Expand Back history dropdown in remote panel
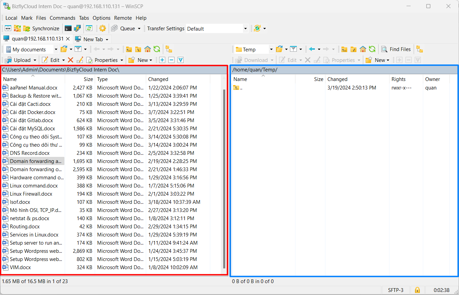 [x=319, y=49]
